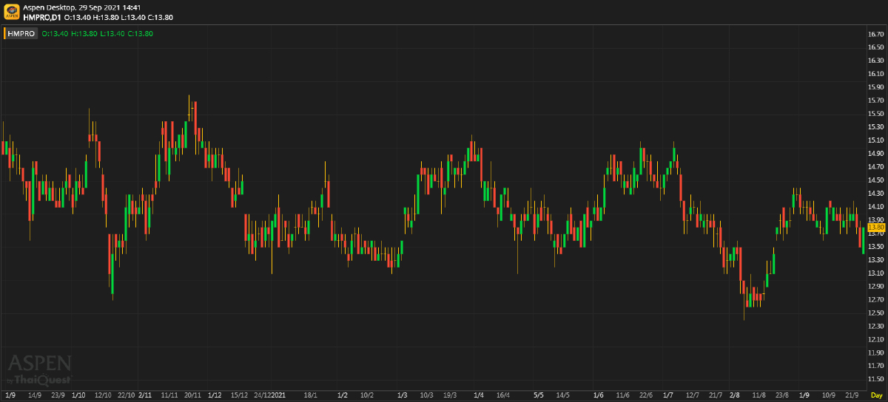Click the Aspen logo icon in title bar
Viewport: 888px width, 402px height.
11,11
